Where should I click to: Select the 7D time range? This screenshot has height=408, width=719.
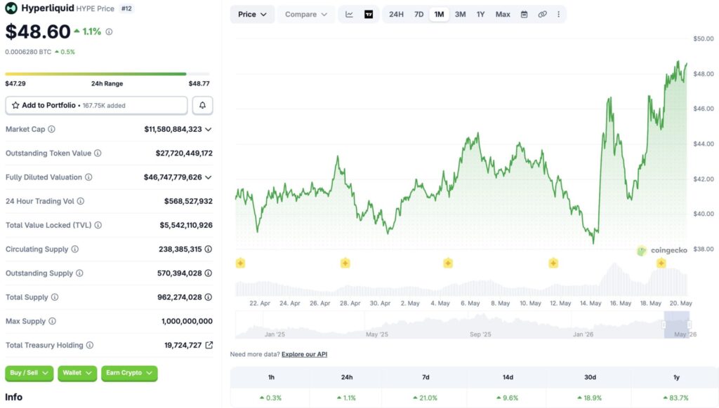(x=418, y=14)
